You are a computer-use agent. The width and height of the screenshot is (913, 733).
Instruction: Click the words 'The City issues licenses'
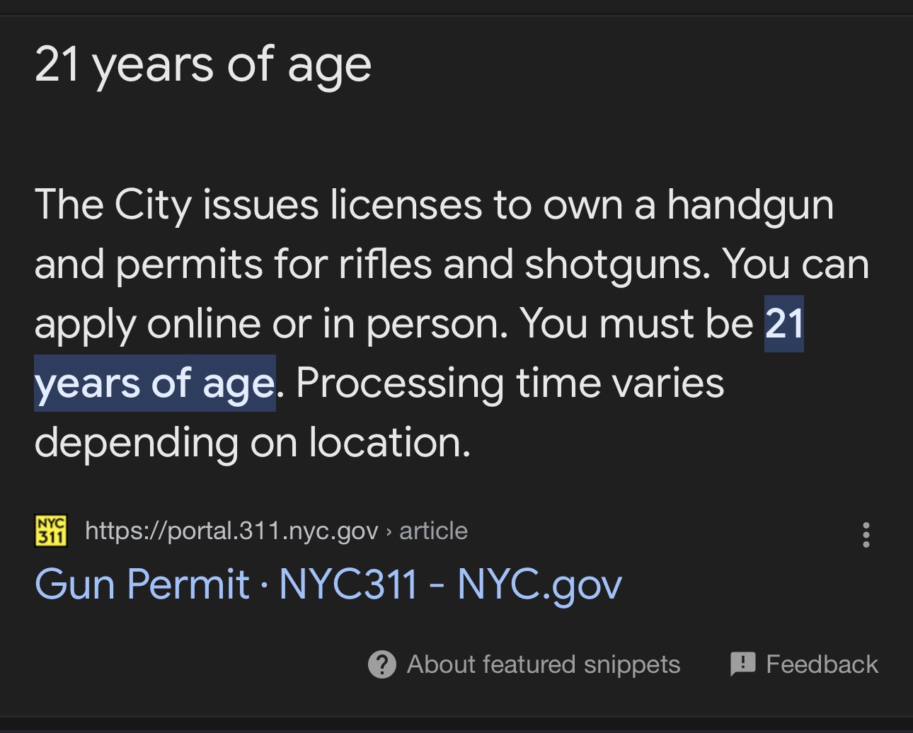260,205
